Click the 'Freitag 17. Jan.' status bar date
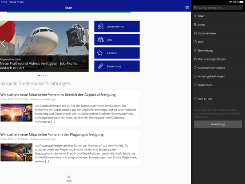Viewport: 245px width, 184px height. click(x=16, y=2)
